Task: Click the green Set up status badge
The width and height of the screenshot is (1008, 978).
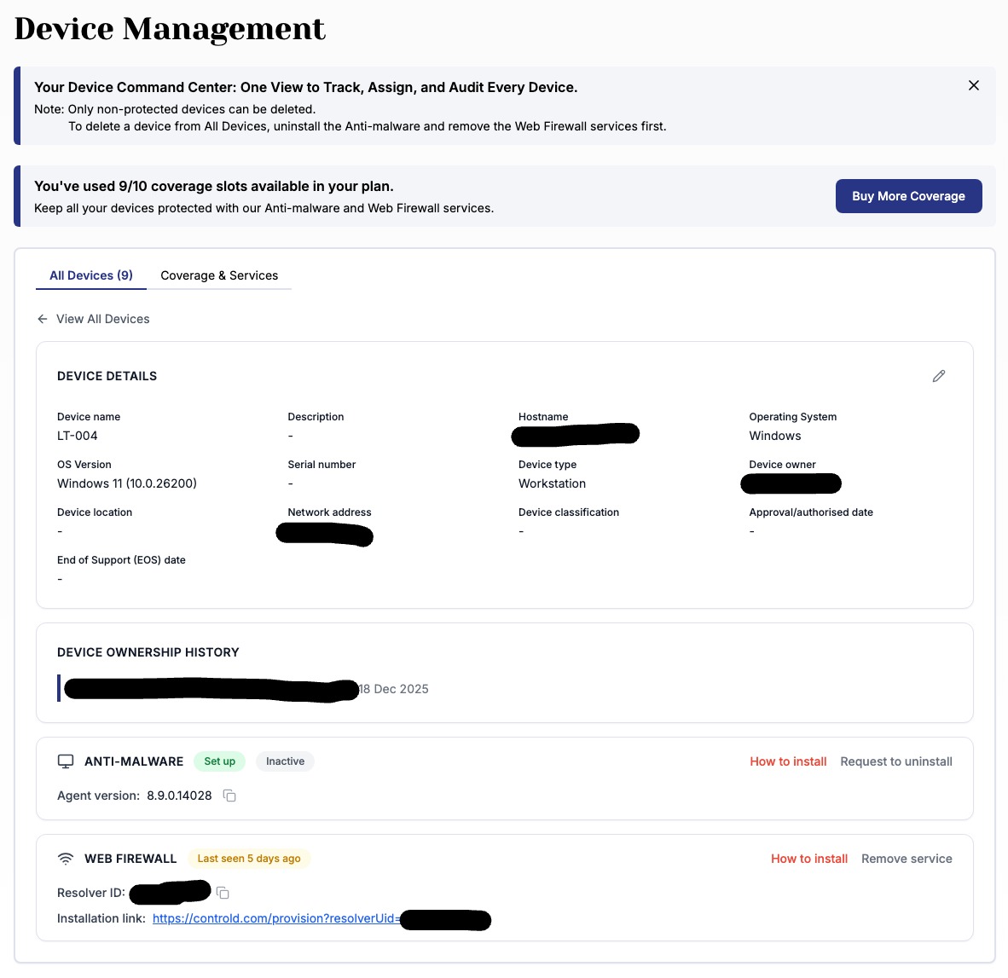Action: [x=220, y=761]
